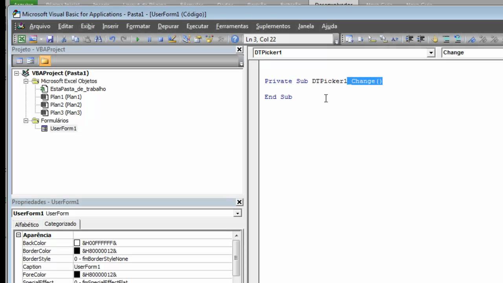Run the Sub/UserForm with green play icon

click(138, 39)
